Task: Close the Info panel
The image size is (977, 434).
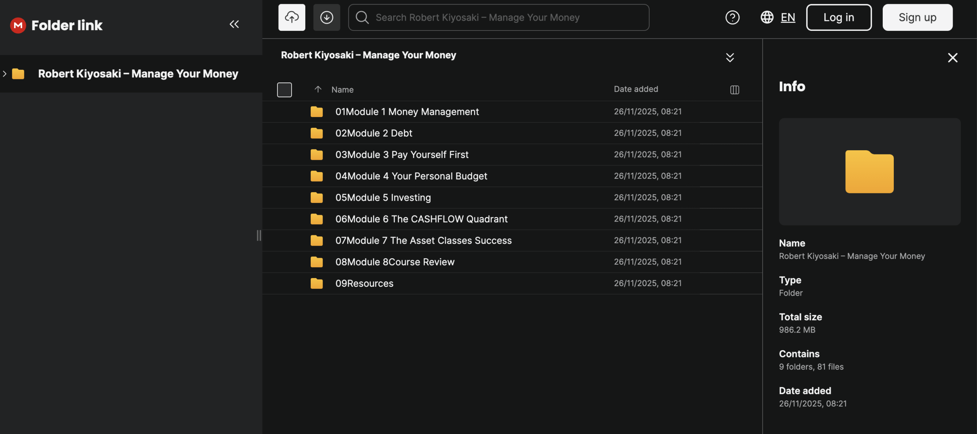Action: click(953, 58)
